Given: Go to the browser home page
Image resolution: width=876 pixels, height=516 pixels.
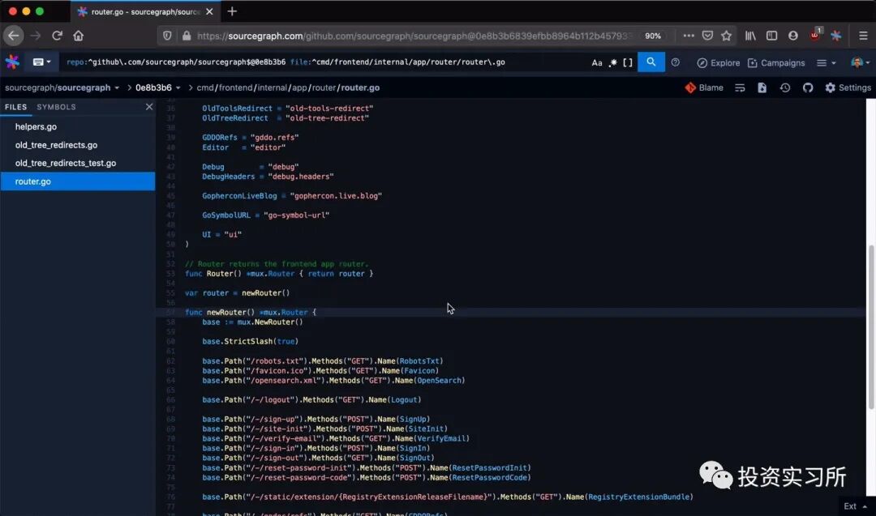Looking at the screenshot, I should [x=78, y=36].
